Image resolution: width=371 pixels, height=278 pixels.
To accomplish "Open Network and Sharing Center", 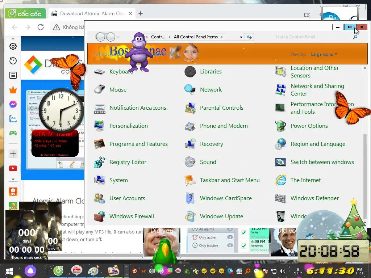I will coord(309,90).
